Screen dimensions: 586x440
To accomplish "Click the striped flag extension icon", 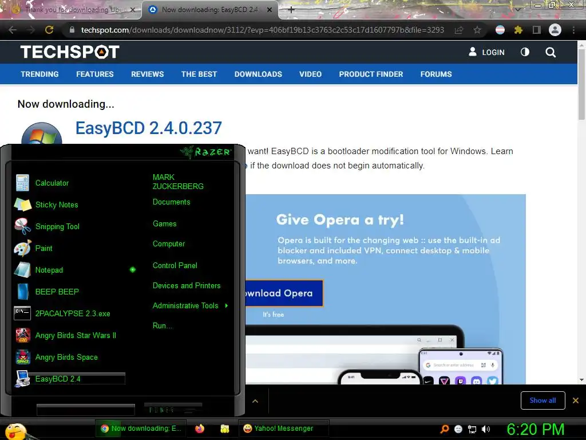I will click(x=500, y=30).
